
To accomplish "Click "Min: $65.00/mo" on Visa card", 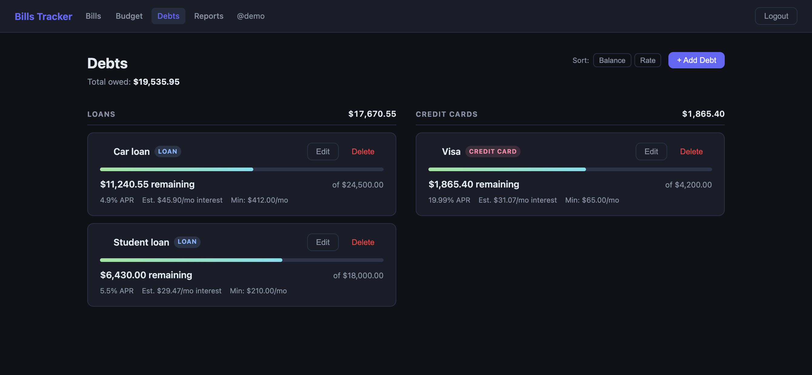I will pyautogui.click(x=592, y=200).
